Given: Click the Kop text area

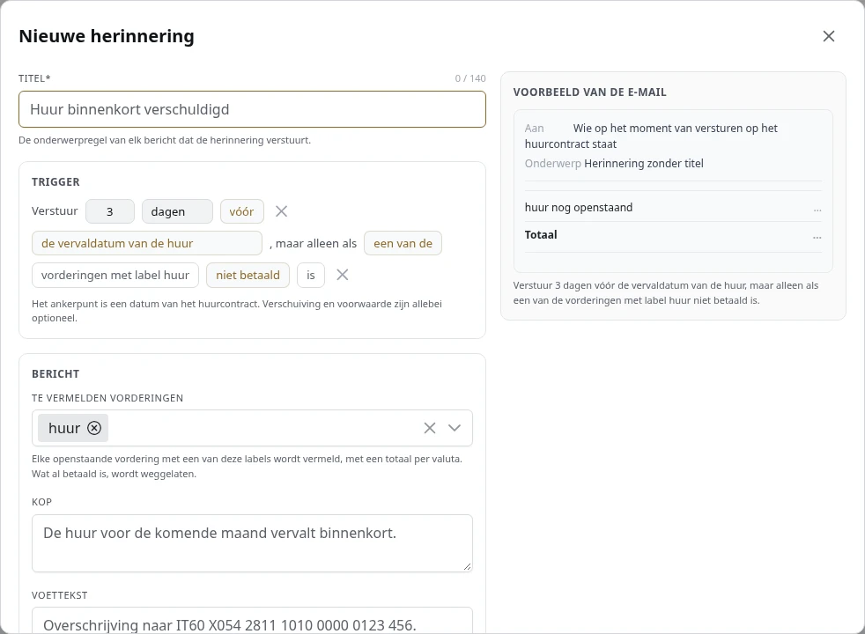Looking at the screenshot, I should pos(252,543).
